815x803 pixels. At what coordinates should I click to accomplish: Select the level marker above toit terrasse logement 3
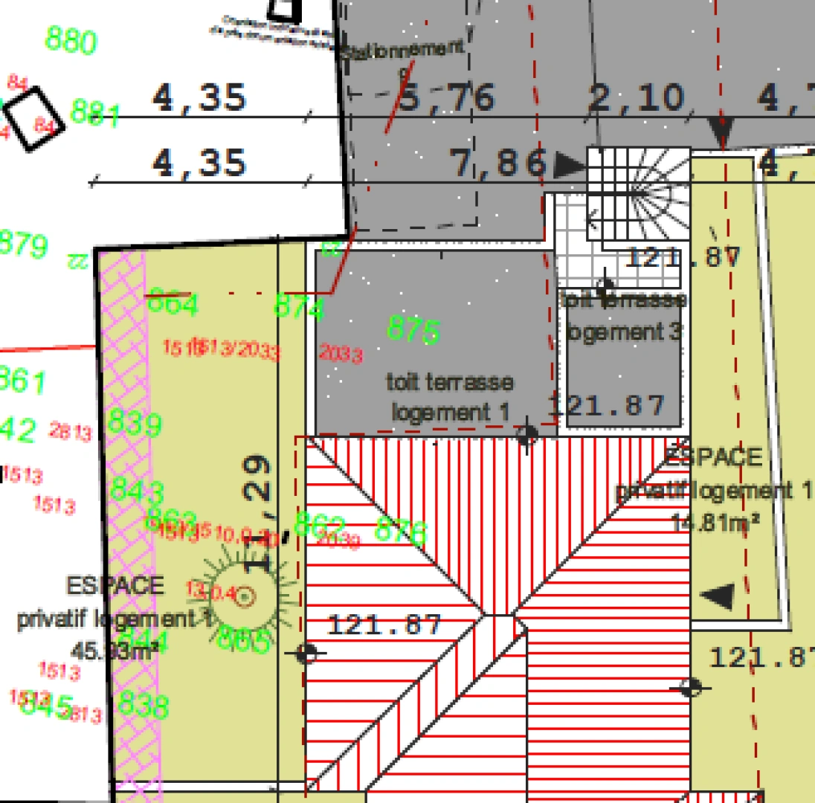605,284
